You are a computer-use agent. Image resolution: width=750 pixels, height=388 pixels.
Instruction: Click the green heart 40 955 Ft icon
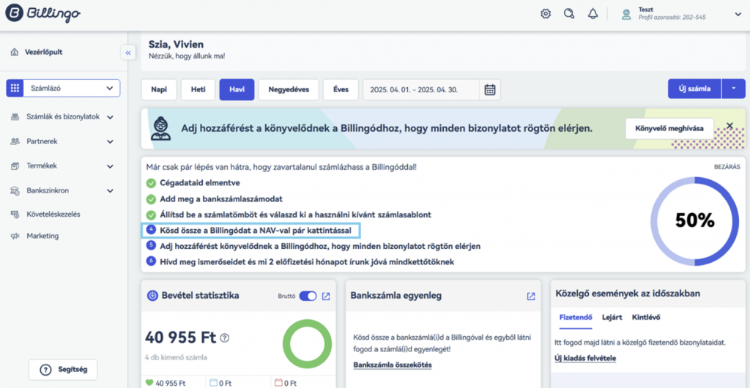pyautogui.click(x=149, y=383)
